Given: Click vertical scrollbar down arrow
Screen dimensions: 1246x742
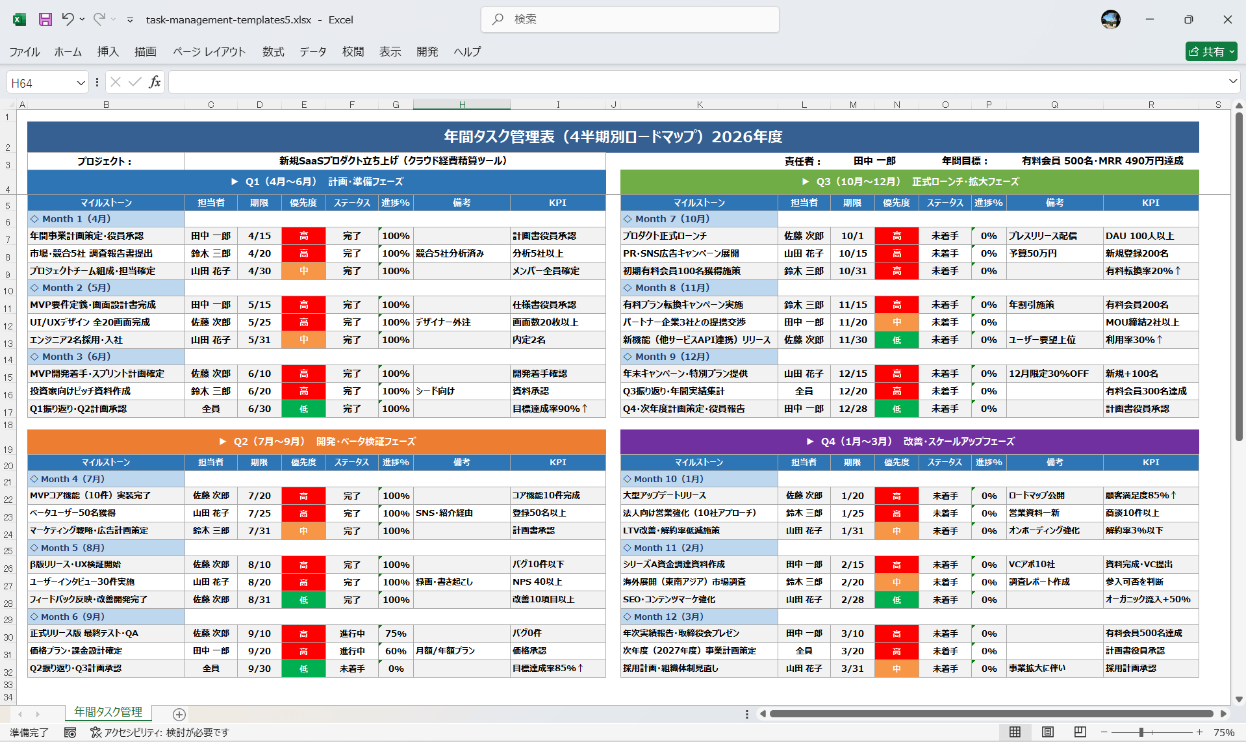Looking at the screenshot, I should coord(1239,700).
